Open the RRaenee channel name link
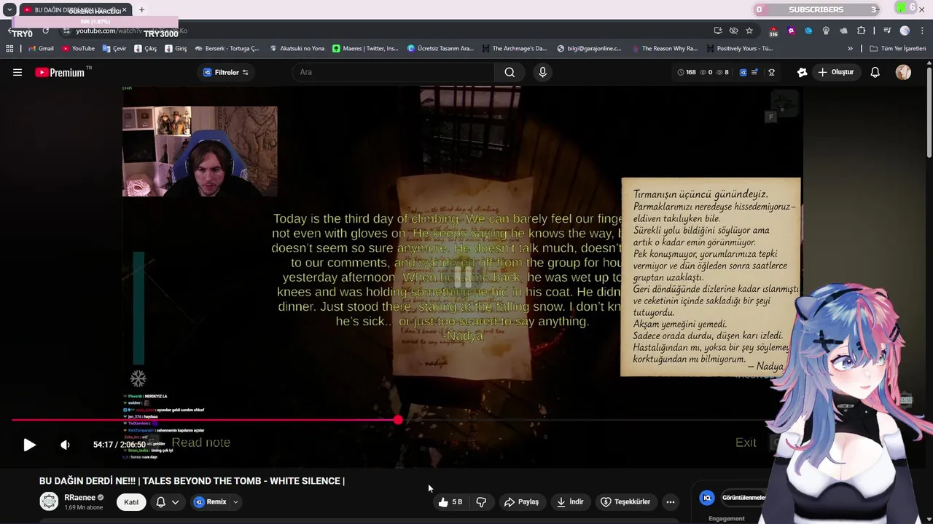 79,498
